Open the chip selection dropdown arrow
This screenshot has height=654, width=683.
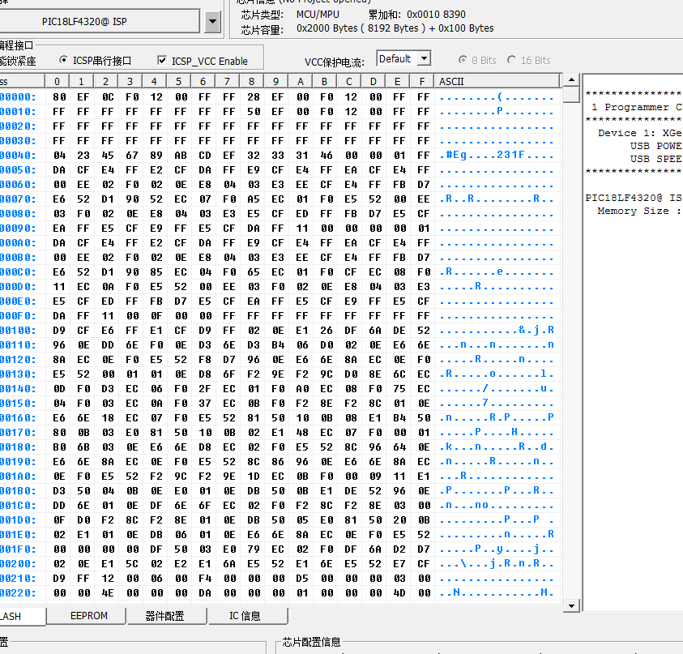pyautogui.click(x=212, y=22)
